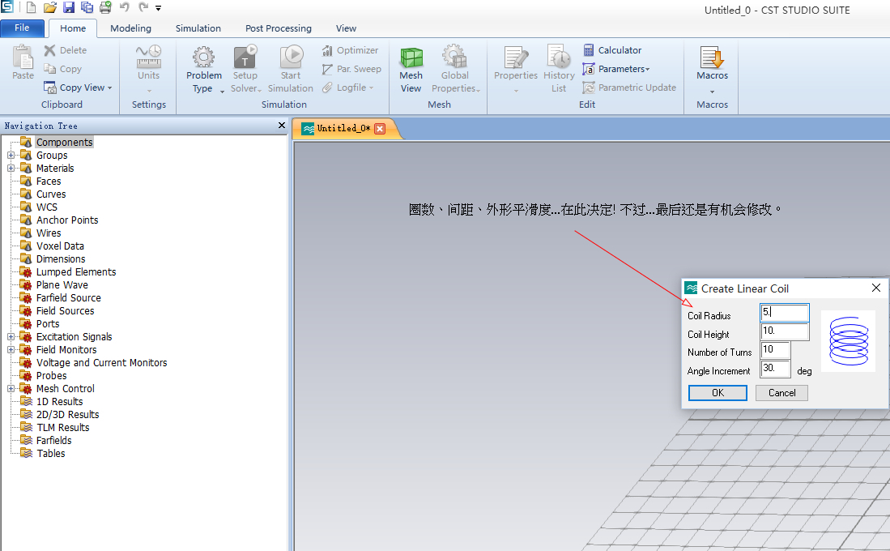The image size is (890, 551).
Task: Select Tables tree item
Action: point(51,453)
